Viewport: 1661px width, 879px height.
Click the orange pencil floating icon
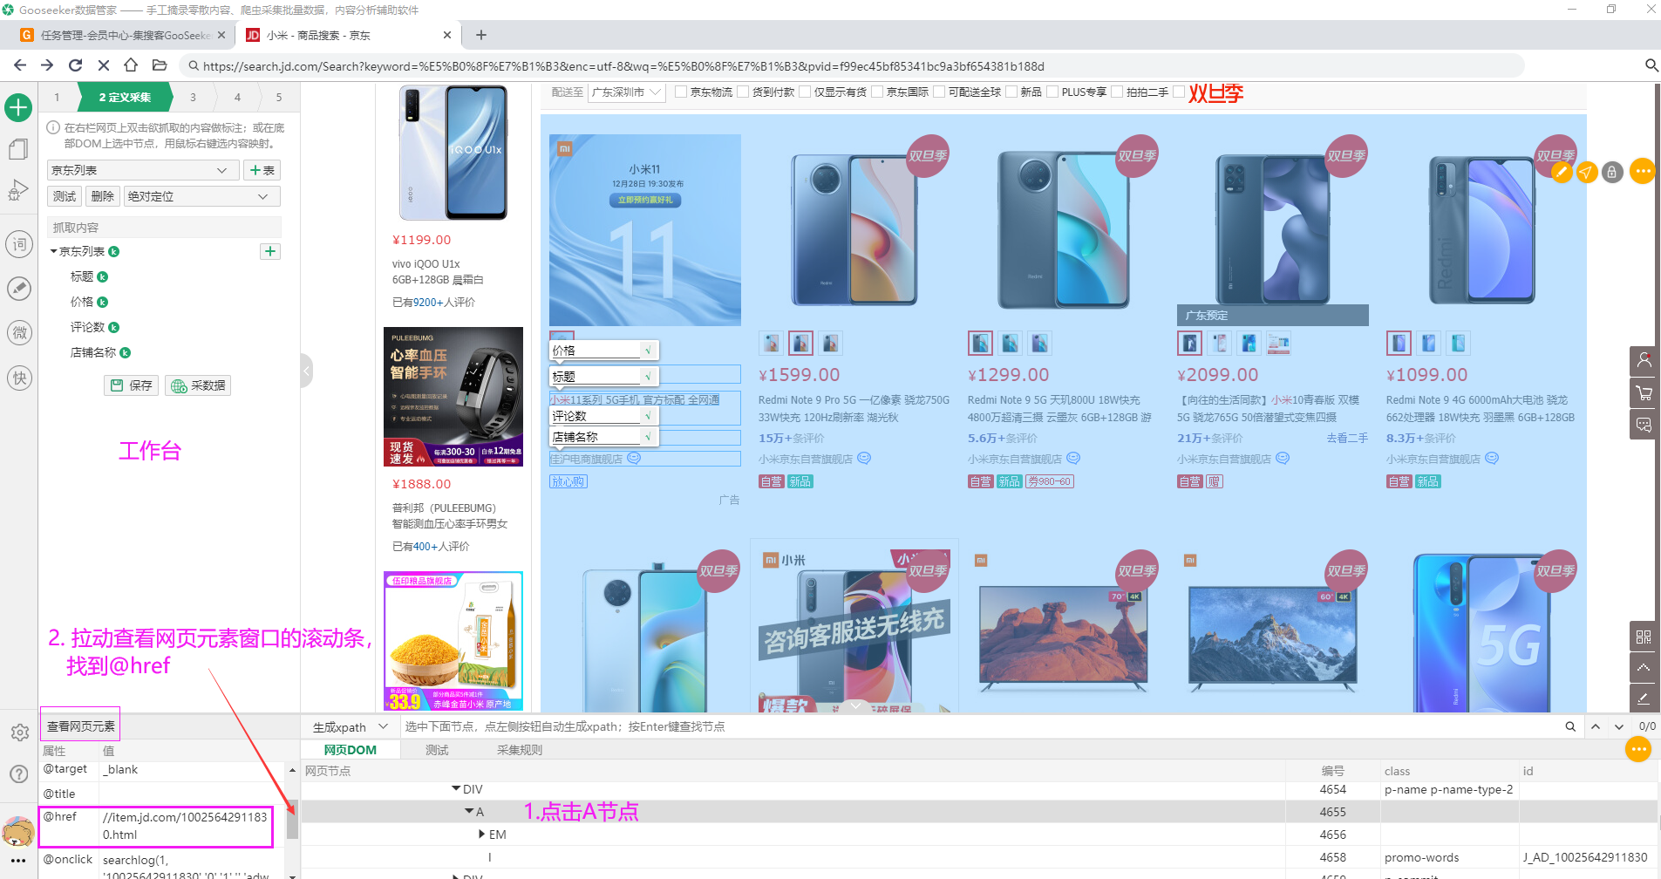pyautogui.click(x=1562, y=173)
